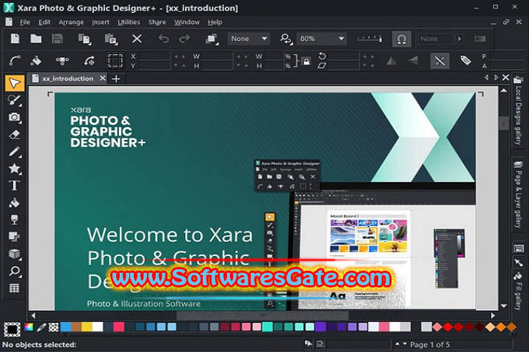The width and height of the screenshot is (529, 352).
Task: Select the Freehand pencil tool
Action: tap(15, 152)
